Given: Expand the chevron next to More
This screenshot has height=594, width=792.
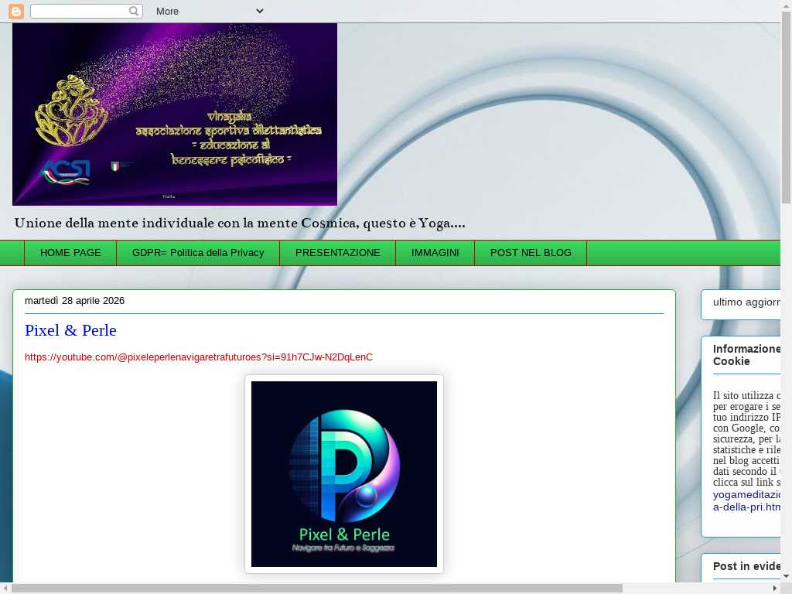Looking at the screenshot, I should point(260,11).
